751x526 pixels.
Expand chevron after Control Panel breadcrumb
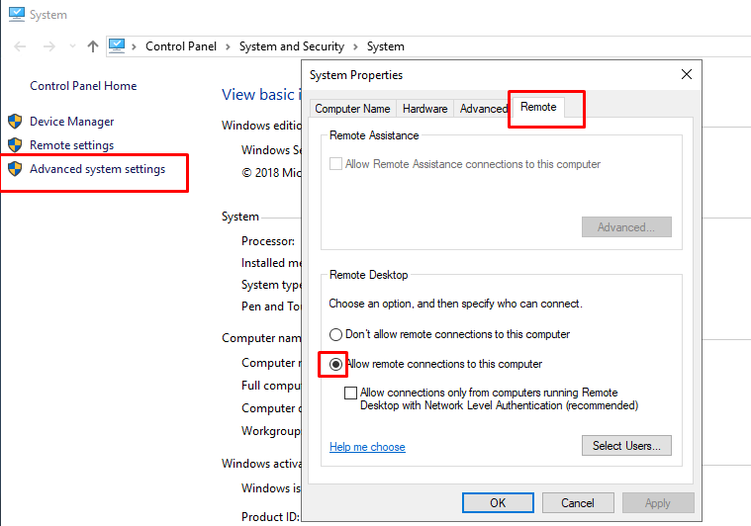(x=228, y=46)
